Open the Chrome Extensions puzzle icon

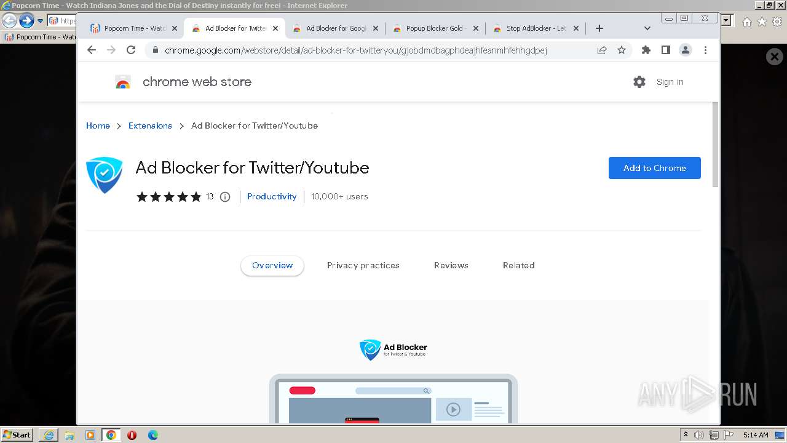coord(646,50)
